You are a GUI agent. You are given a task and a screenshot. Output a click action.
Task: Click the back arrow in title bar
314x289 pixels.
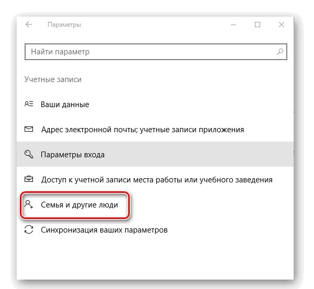click(x=29, y=25)
